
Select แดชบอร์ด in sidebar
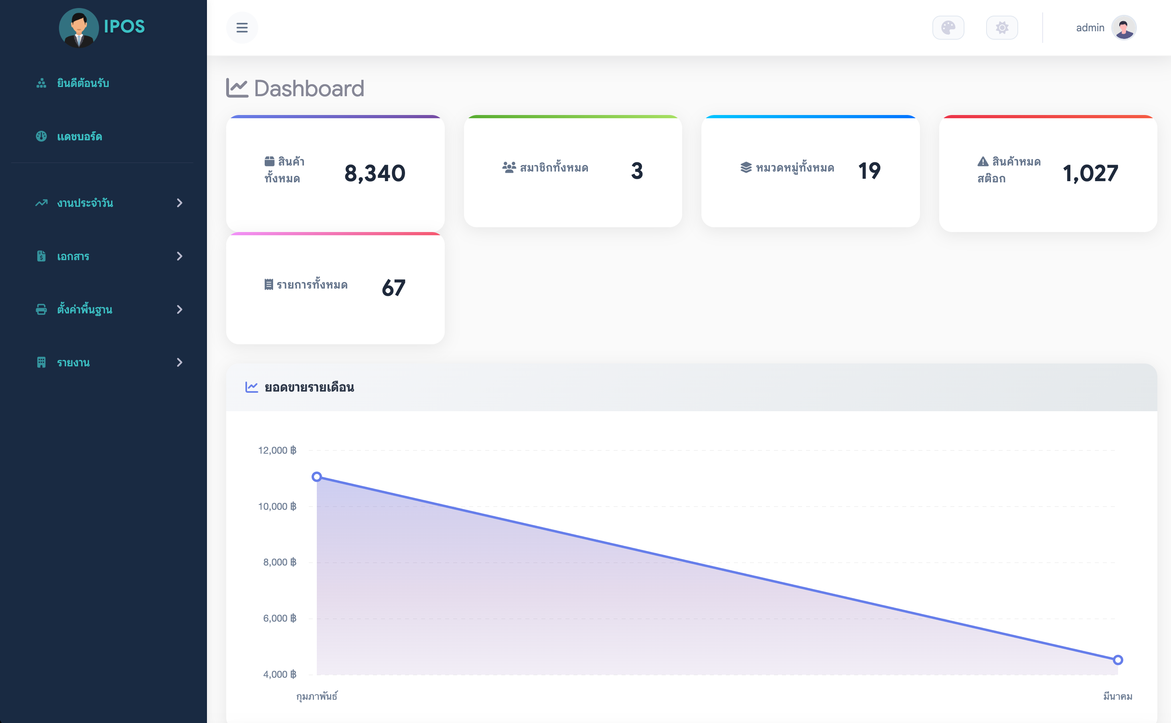79,137
